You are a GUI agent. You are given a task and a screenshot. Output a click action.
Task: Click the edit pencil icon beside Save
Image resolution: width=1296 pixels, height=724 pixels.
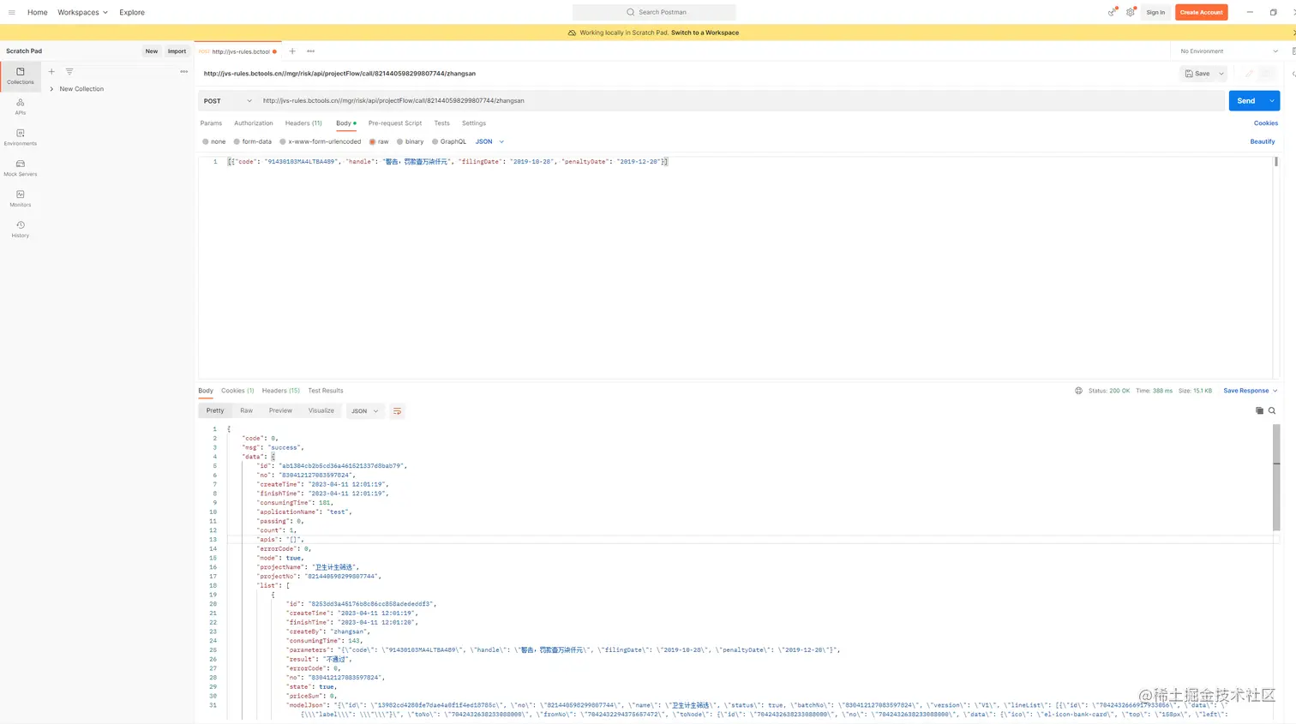1249,74
